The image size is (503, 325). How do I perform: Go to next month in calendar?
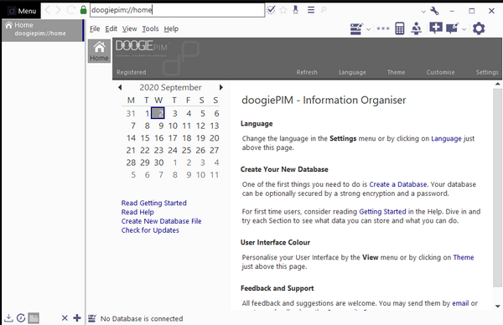coord(220,87)
